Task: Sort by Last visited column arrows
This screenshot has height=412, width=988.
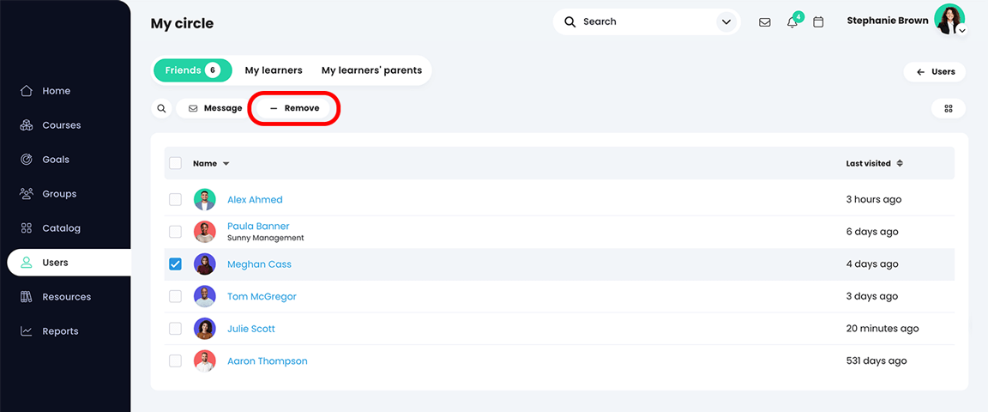Action: [900, 163]
